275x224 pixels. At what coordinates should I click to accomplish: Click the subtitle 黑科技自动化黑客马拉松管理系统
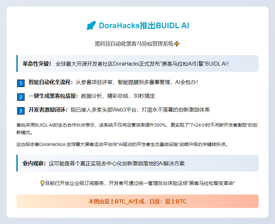[134, 44]
